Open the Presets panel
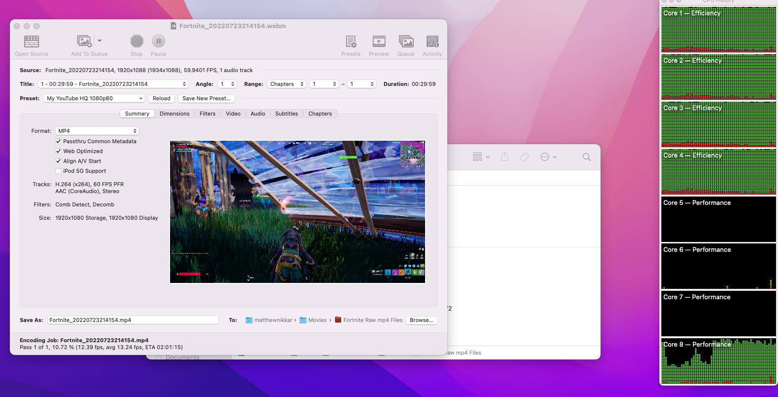The image size is (778, 397). (351, 41)
